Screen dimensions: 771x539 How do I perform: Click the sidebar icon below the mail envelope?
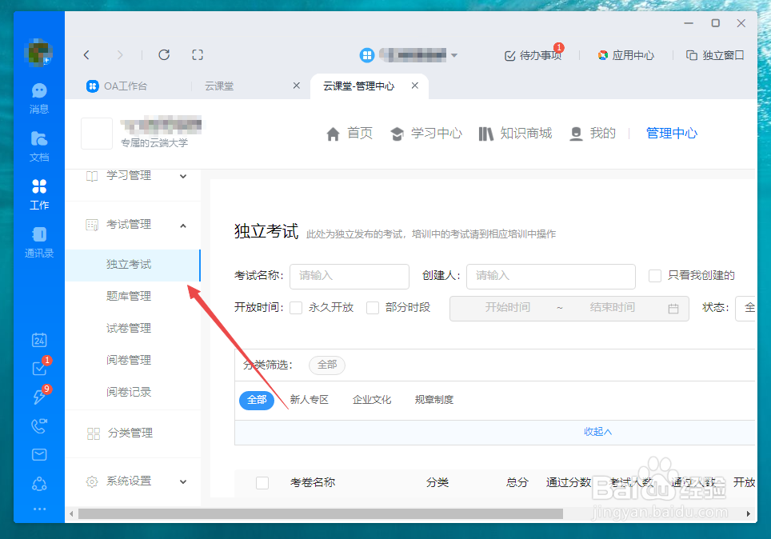click(39, 485)
